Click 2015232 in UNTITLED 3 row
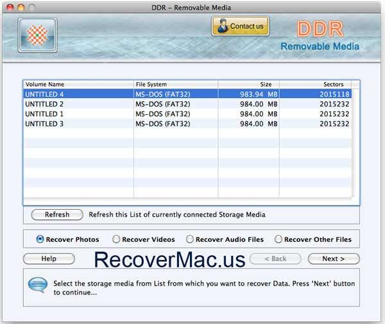This screenshot has height=324, width=385. 334,124
